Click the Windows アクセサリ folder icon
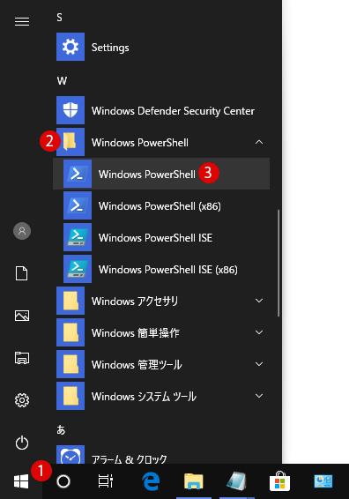Screen dimensions: 349x499 [71, 301]
